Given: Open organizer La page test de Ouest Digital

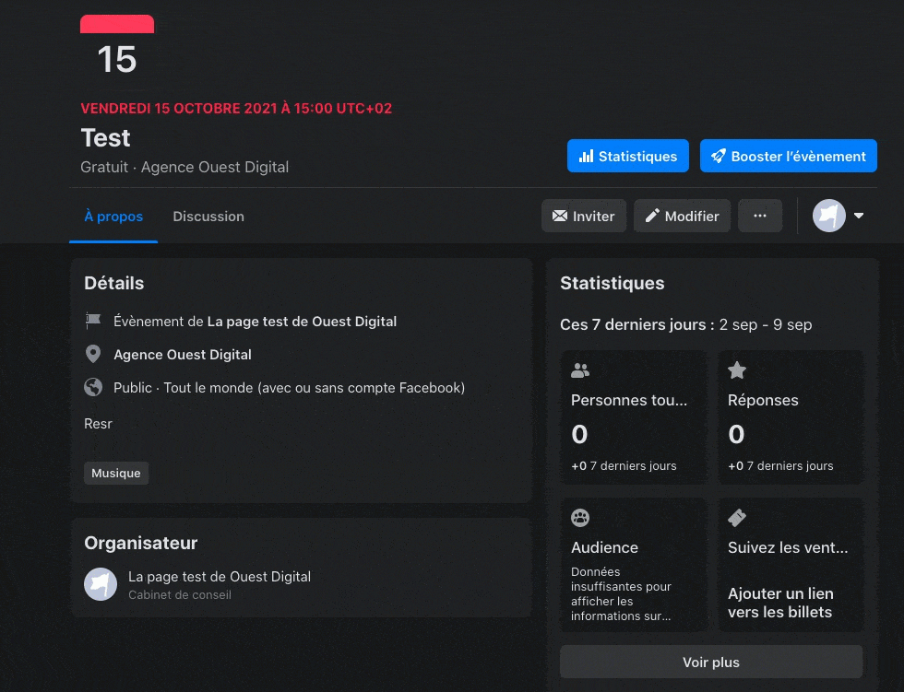Looking at the screenshot, I should pos(220,576).
